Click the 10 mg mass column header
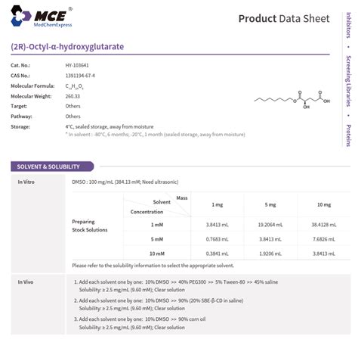Image resolution: width=358 pixels, height=339 pixels. click(324, 204)
